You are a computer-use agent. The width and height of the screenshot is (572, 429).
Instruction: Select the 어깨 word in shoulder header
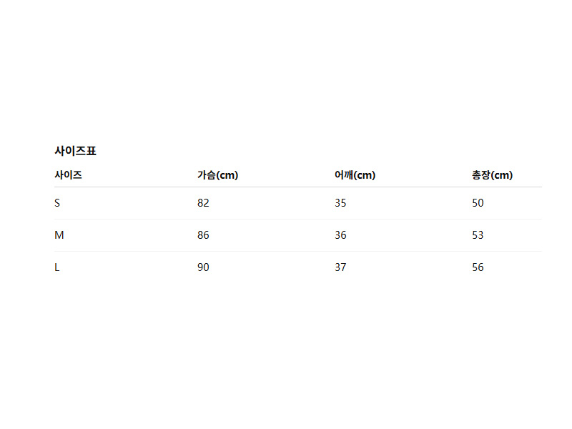pyautogui.click(x=344, y=175)
